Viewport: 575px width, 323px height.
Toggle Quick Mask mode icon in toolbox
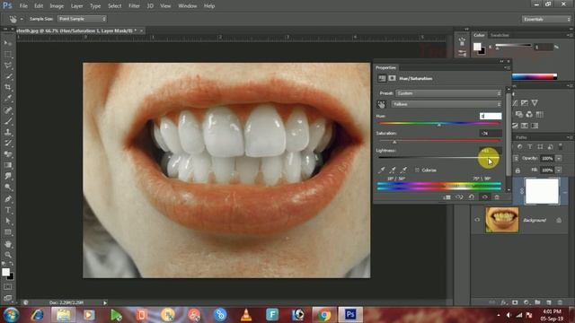pos(8,287)
